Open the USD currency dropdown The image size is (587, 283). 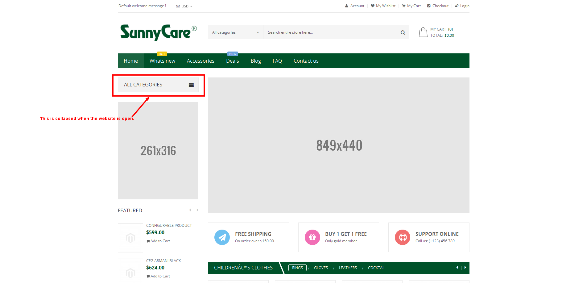pos(184,6)
